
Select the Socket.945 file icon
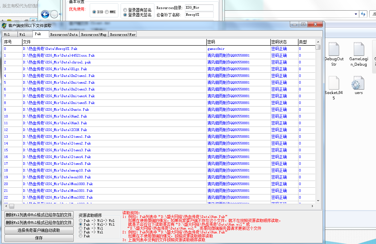pos(334,84)
